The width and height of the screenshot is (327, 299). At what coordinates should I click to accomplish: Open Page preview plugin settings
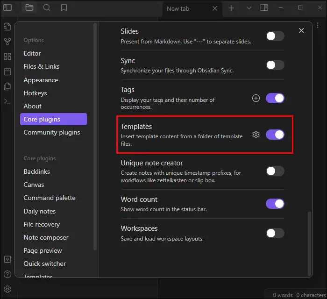point(53,250)
